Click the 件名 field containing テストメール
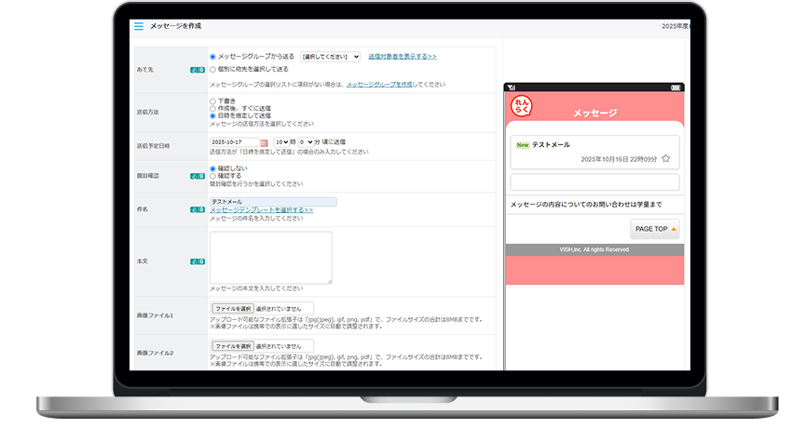This screenshot has width=805, height=428. coord(273,202)
